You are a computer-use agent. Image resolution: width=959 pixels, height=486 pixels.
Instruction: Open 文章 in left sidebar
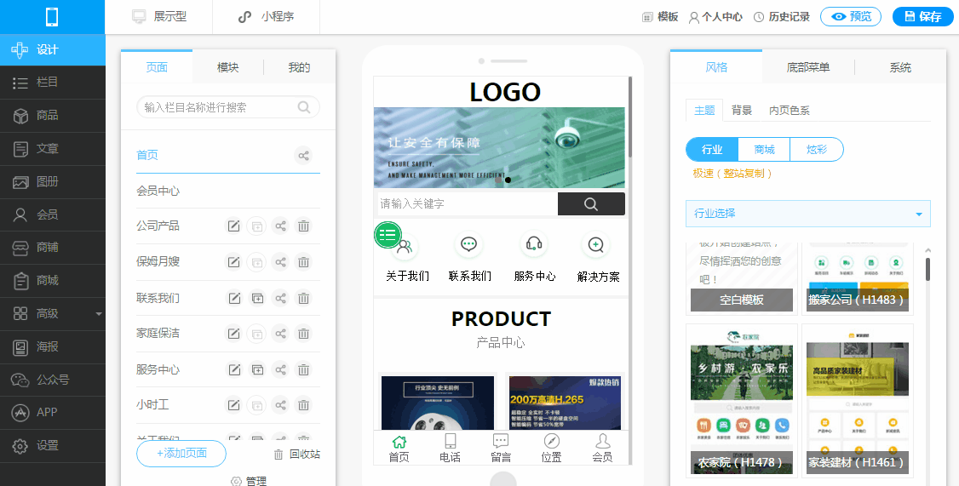pos(53,149)
